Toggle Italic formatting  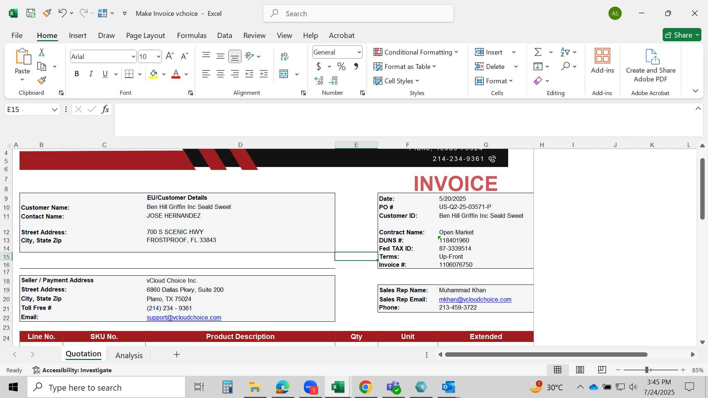tap(91, 74)
